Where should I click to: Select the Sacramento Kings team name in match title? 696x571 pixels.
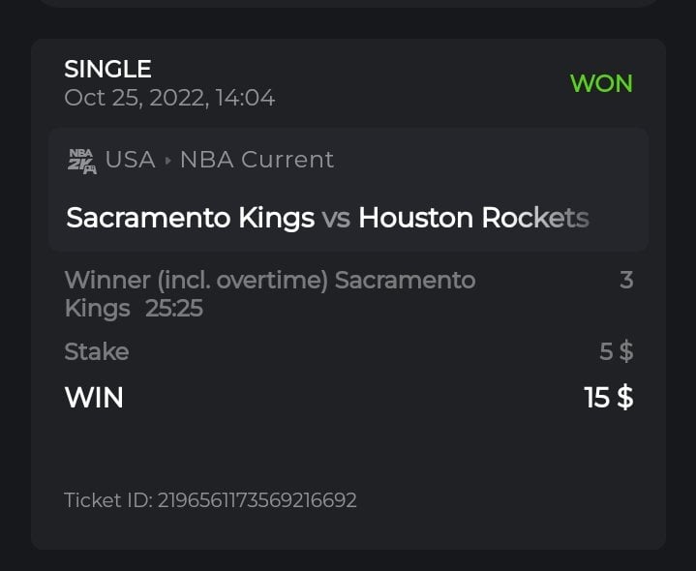coord(190,218)
